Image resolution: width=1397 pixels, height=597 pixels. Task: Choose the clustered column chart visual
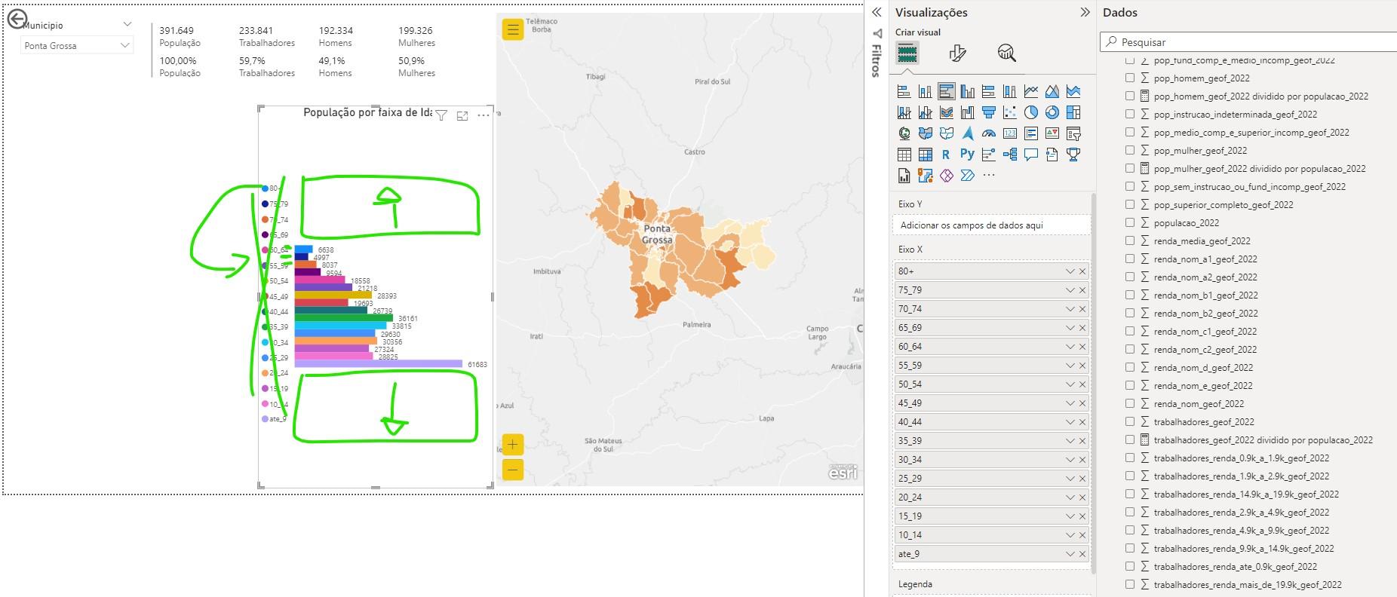point(968,91)
